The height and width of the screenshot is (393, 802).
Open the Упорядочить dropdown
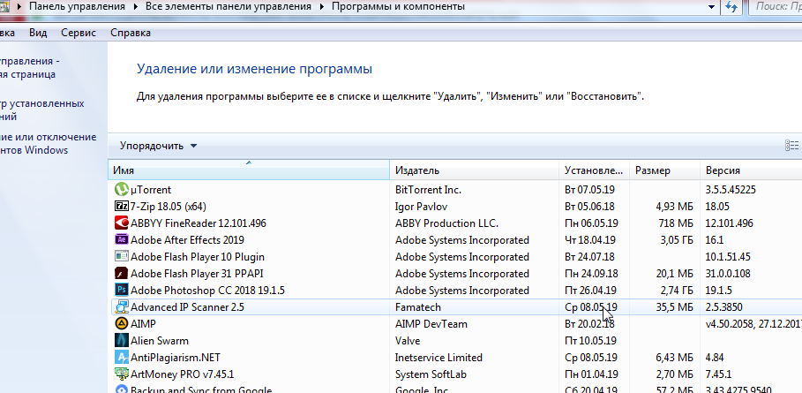158,146
